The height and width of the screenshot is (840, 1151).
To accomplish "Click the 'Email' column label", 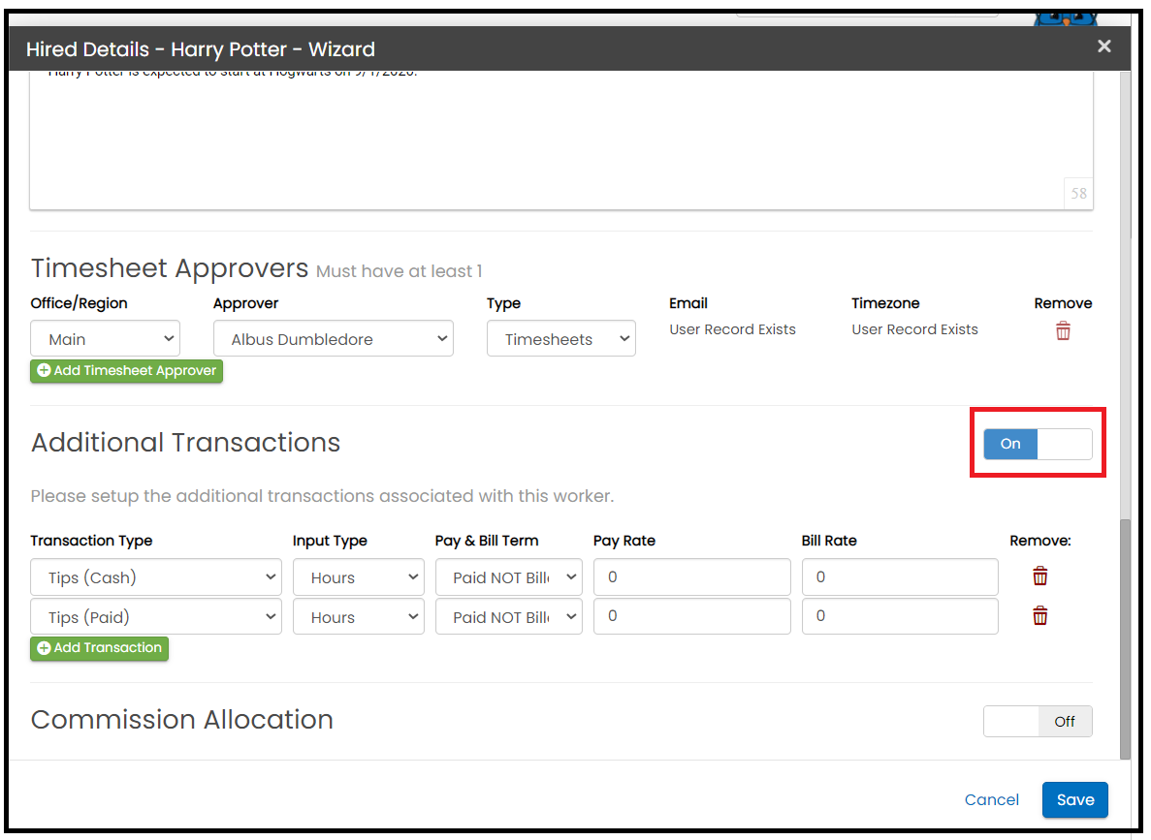I will pos(688,303).
